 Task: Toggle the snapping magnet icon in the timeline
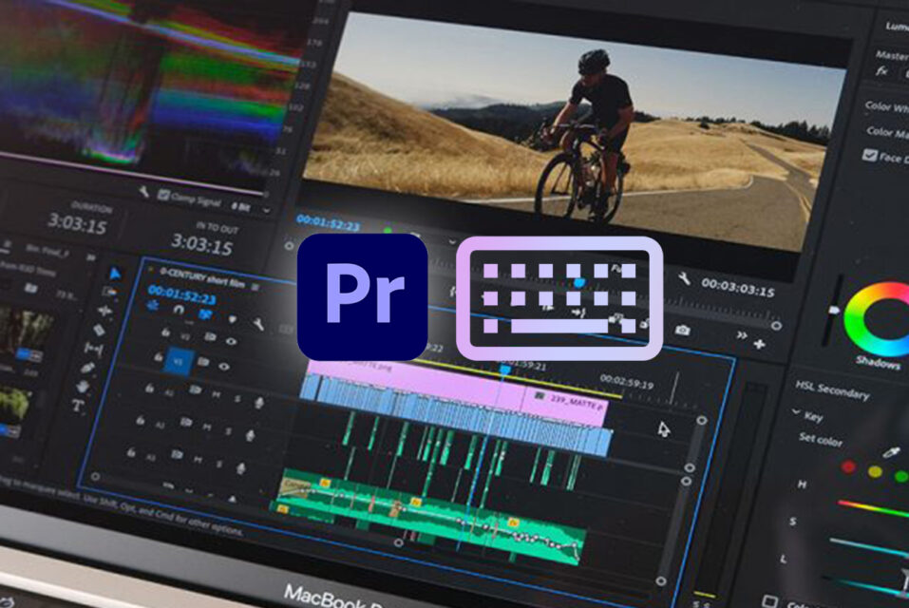point(180,311)
